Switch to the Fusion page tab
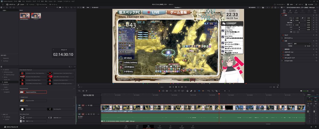 159,127
